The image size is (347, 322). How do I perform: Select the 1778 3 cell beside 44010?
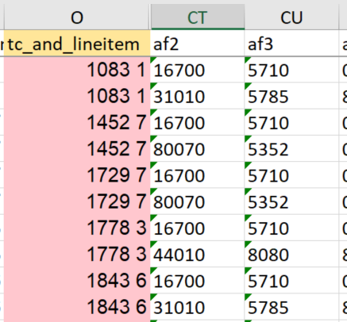coord(77,254)
